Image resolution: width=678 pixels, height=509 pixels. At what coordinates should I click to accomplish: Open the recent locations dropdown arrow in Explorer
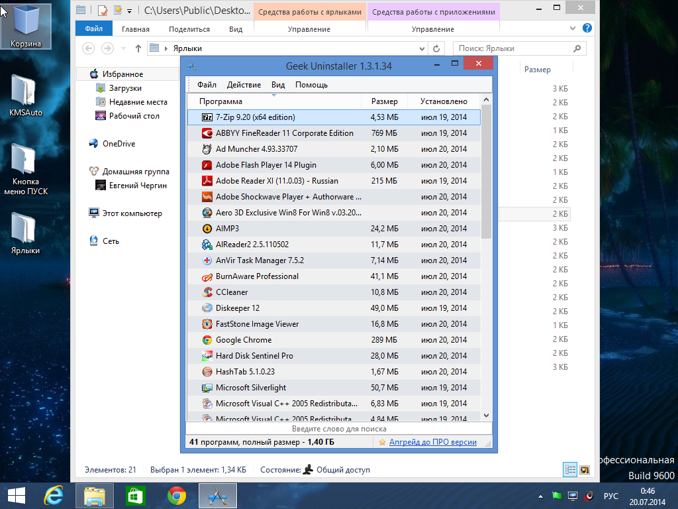click(x=123, y=48)
